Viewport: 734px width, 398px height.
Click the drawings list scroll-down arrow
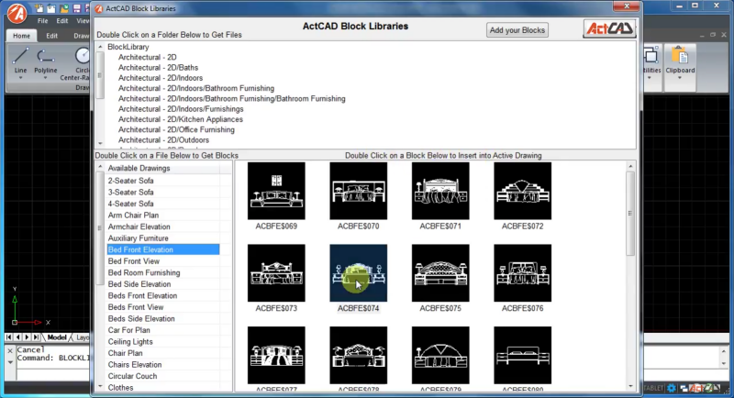point(100,386)
